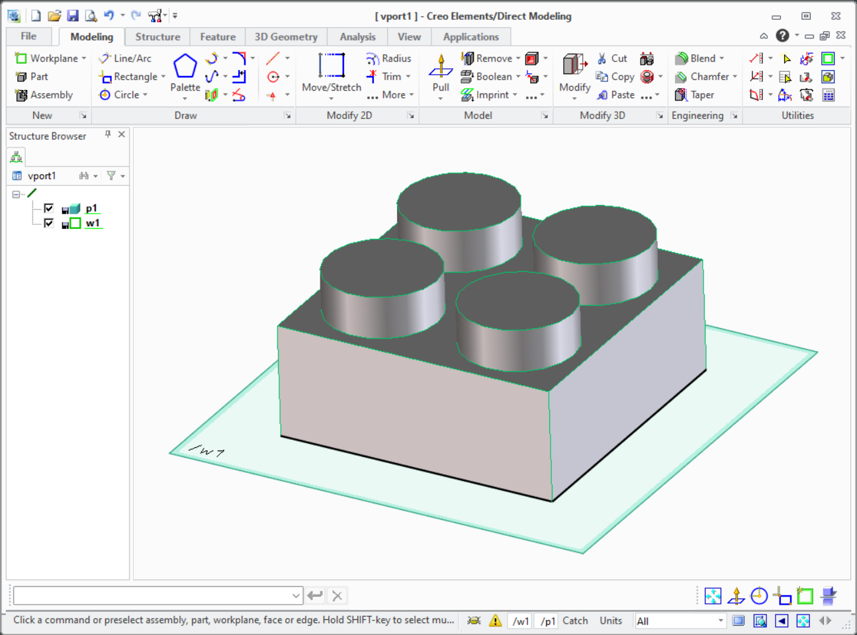Click the Assembly creation tool
857x635 pixels.
44,95
